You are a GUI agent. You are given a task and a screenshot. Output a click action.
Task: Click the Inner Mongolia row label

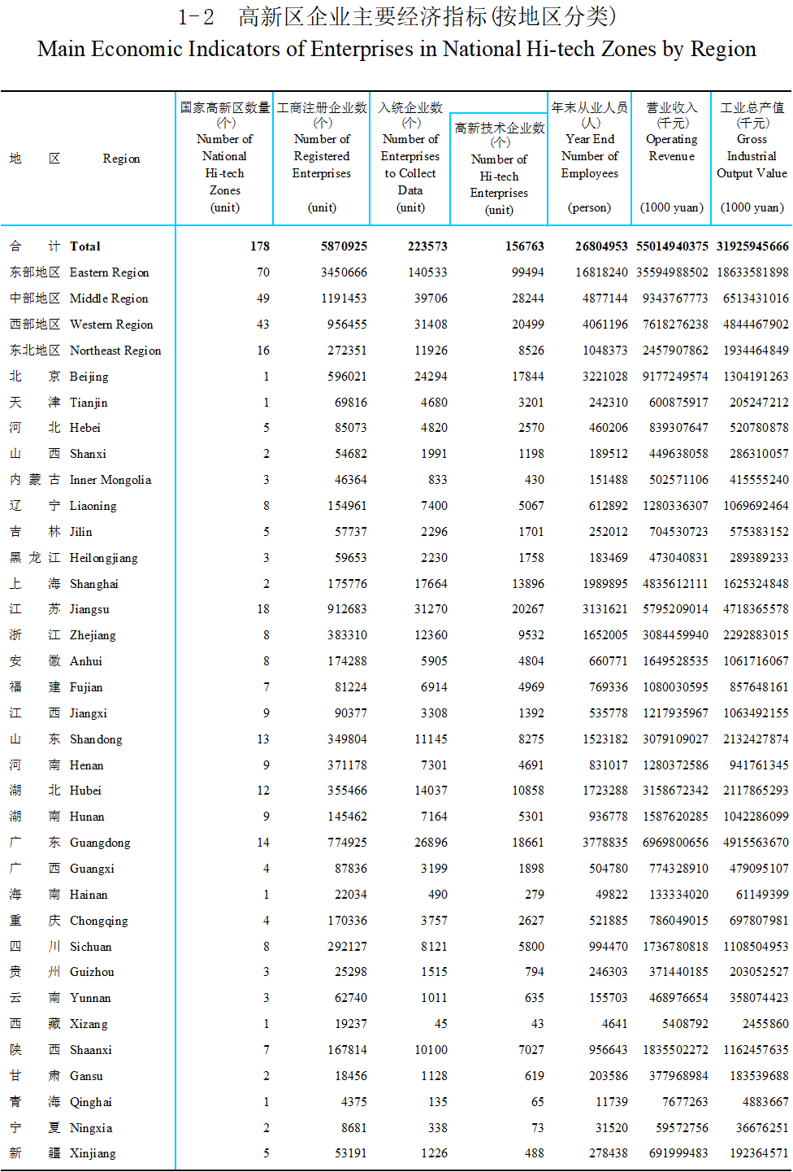tap(110, 480)
